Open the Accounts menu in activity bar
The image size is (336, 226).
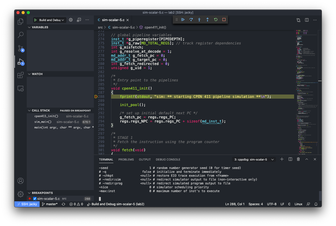[x=21, y=181]
